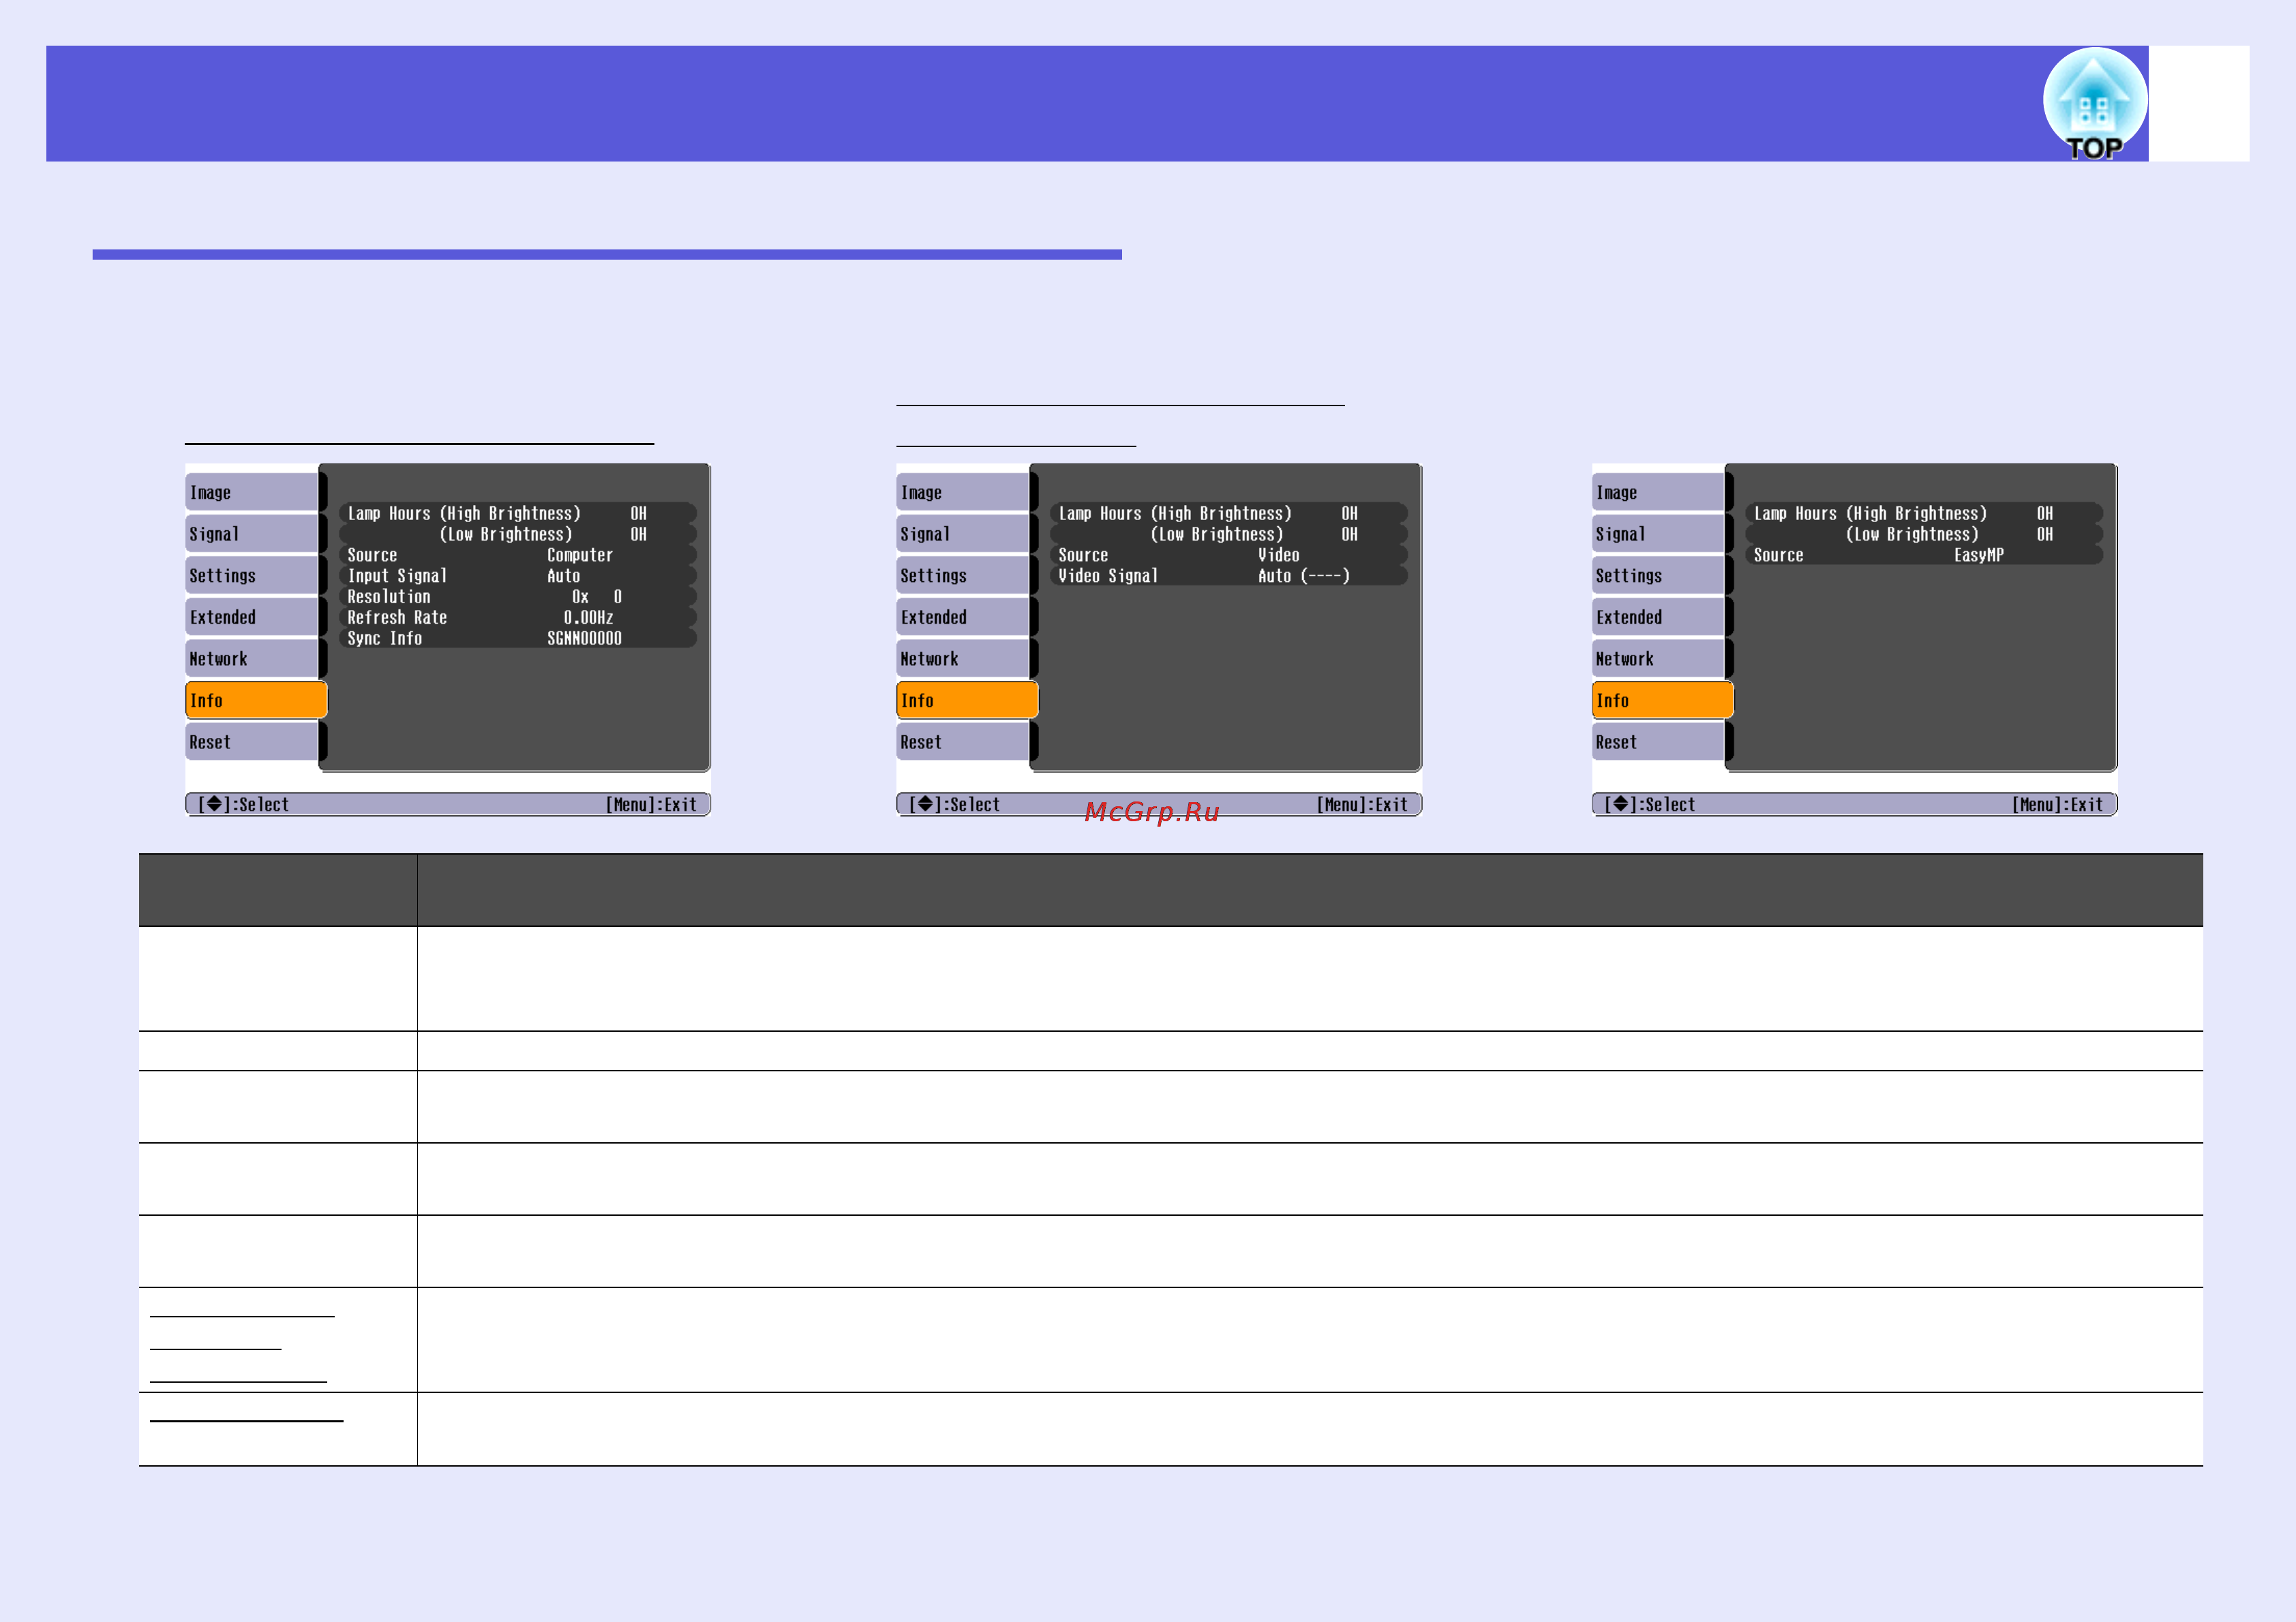
Task: Click the Select arrows hint under Computer-source menu
Action: pyautogui.click(x=243, y=805)
